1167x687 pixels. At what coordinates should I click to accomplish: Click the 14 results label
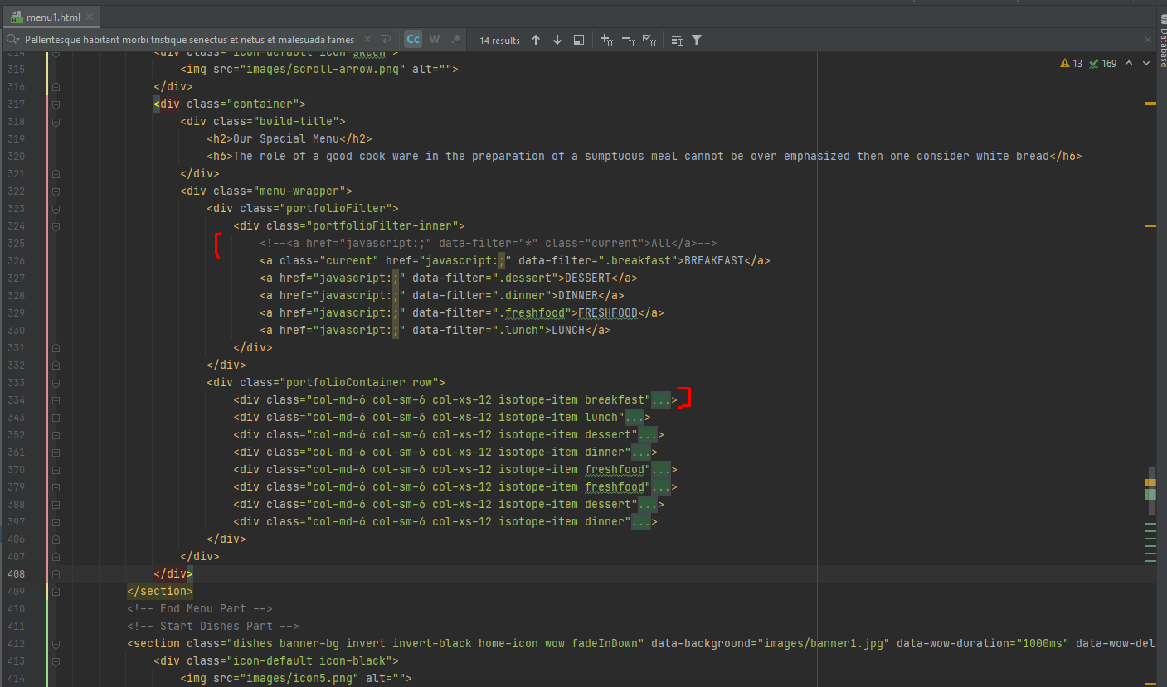coord(499,40)
